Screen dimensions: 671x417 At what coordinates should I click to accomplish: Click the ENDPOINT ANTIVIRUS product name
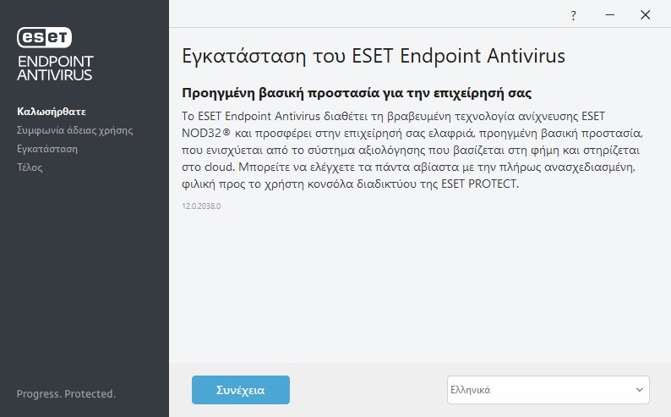(55, 68)
